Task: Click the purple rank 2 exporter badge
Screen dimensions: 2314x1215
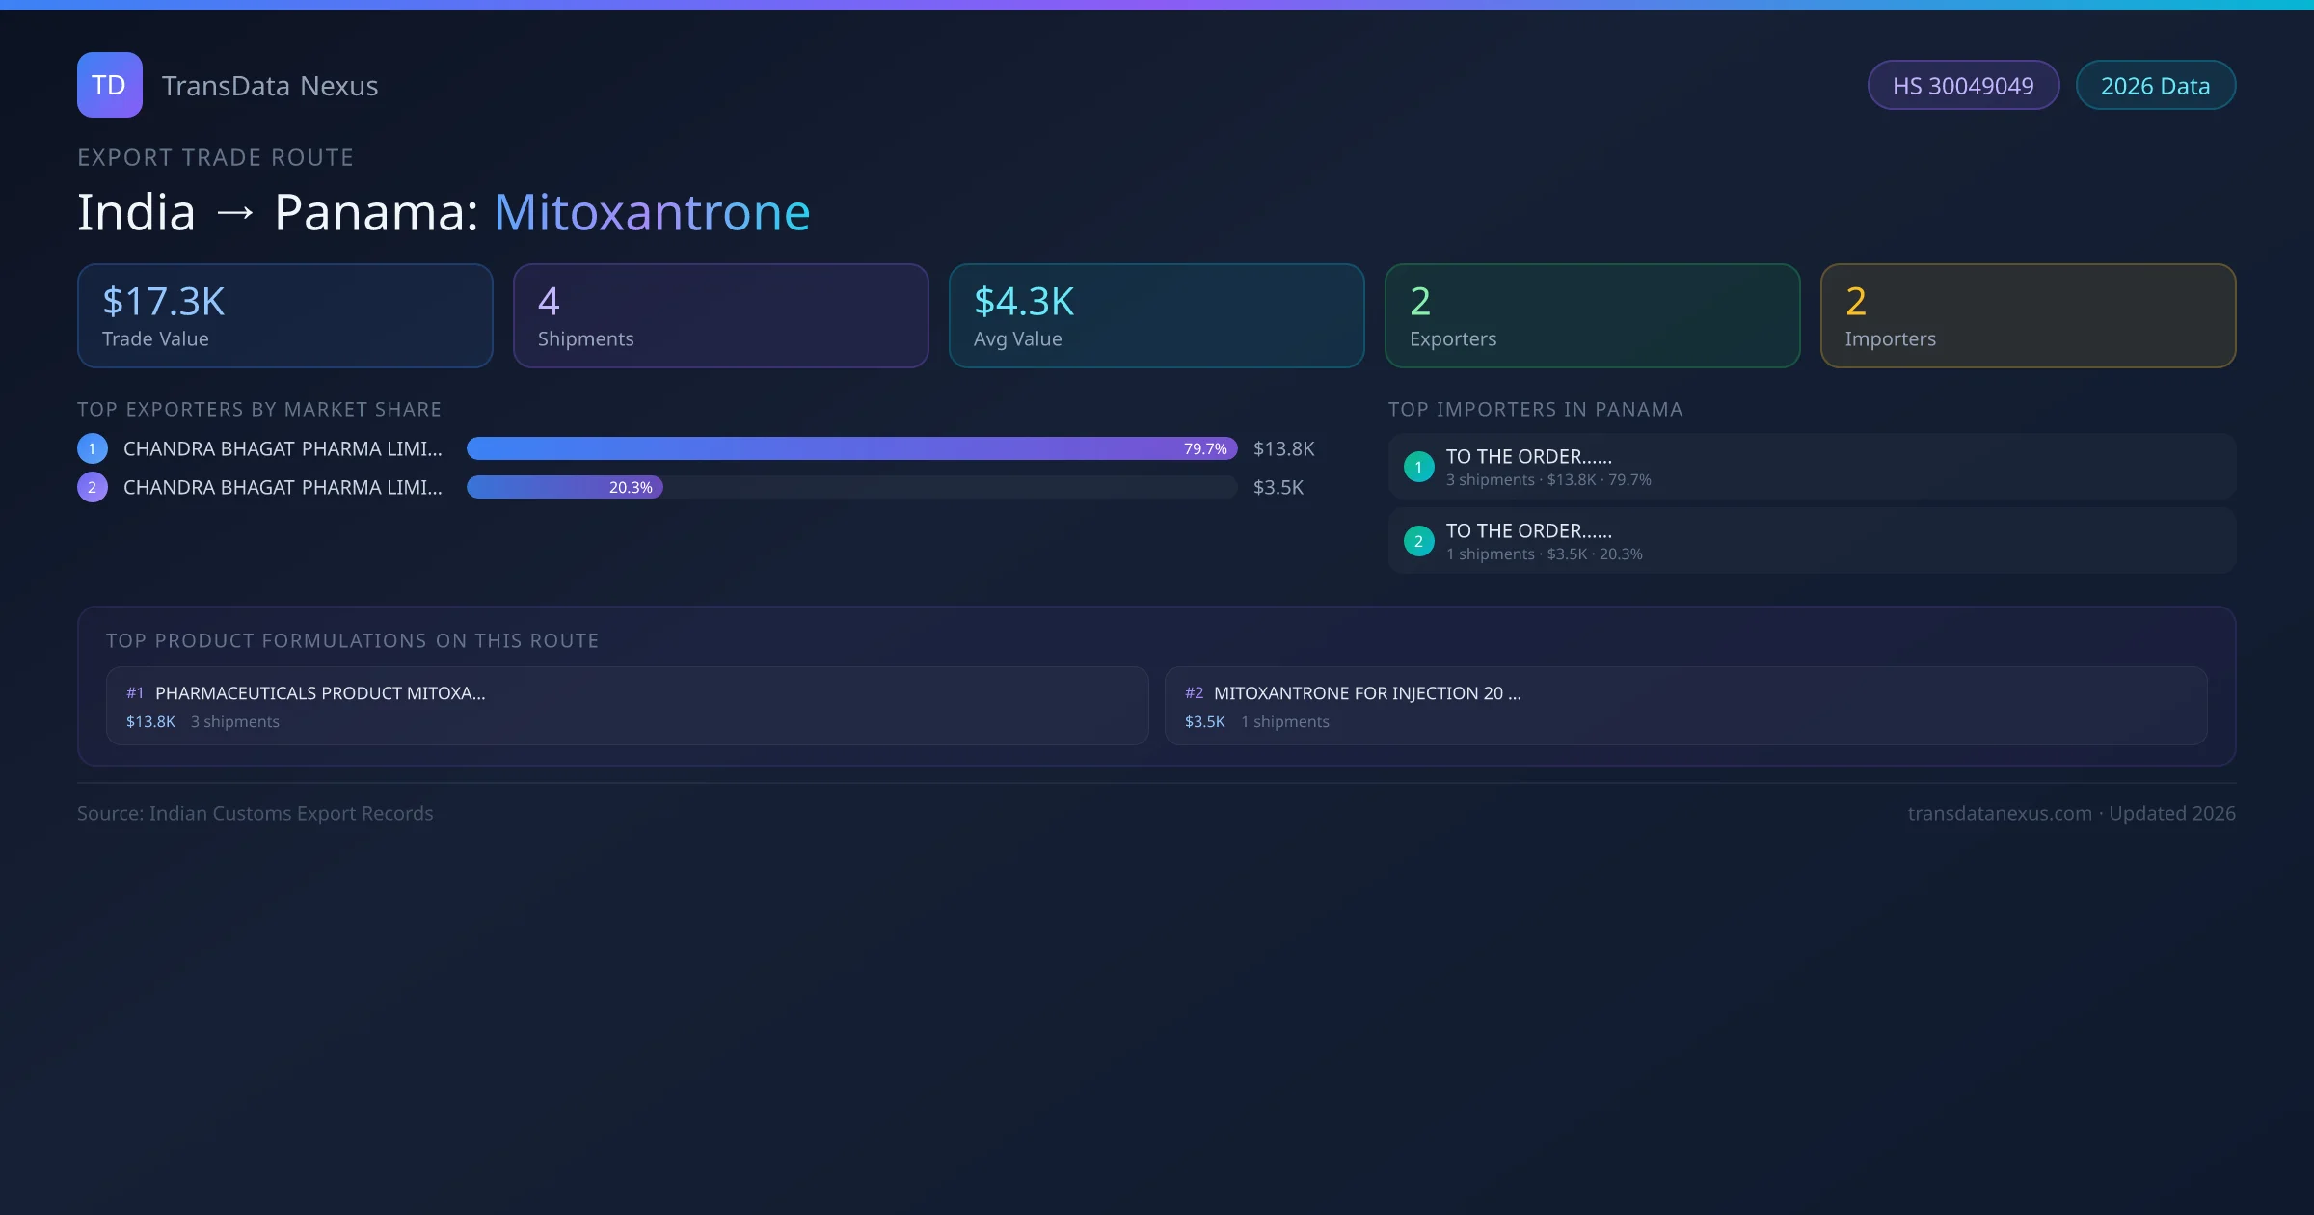Action: [x=93, y=487]
